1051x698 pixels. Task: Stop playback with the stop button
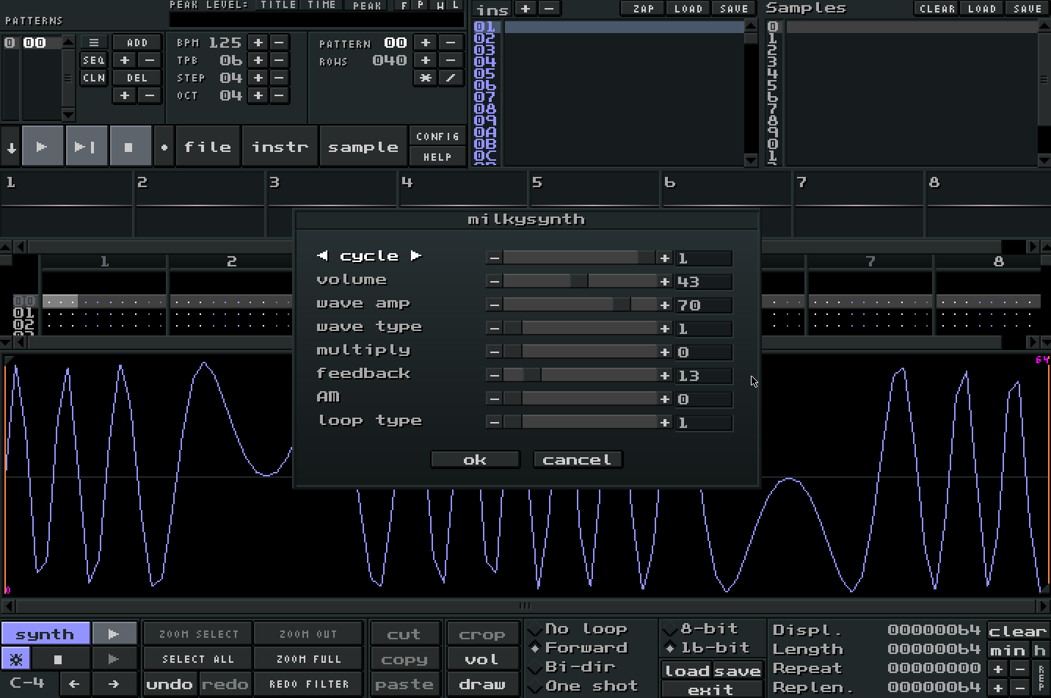click(x=129, y=147)
